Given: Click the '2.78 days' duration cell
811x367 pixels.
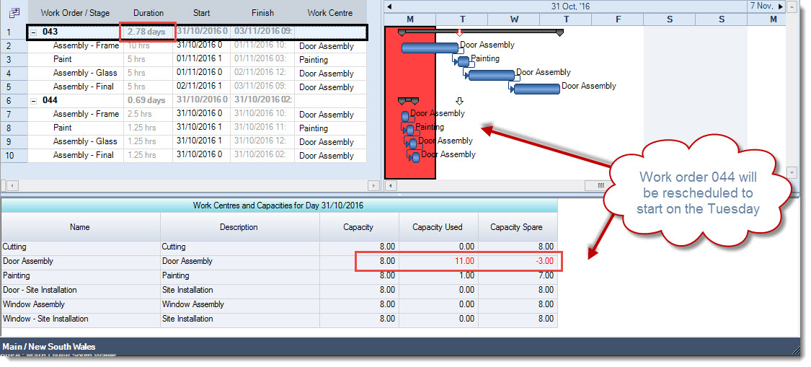Looking at the screenshot, I should pos(147,32).
